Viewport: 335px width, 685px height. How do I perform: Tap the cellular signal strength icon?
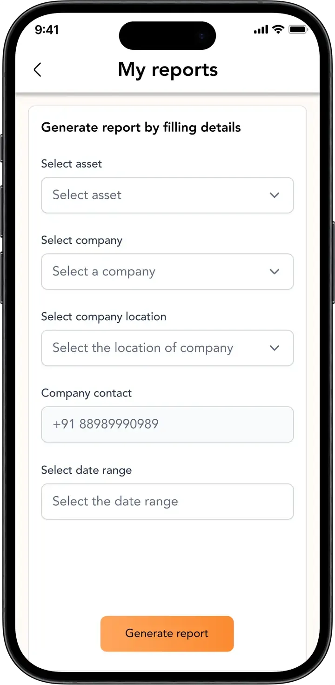261,30
